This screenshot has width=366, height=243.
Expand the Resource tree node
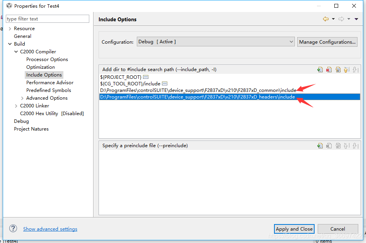coord(10,29)
